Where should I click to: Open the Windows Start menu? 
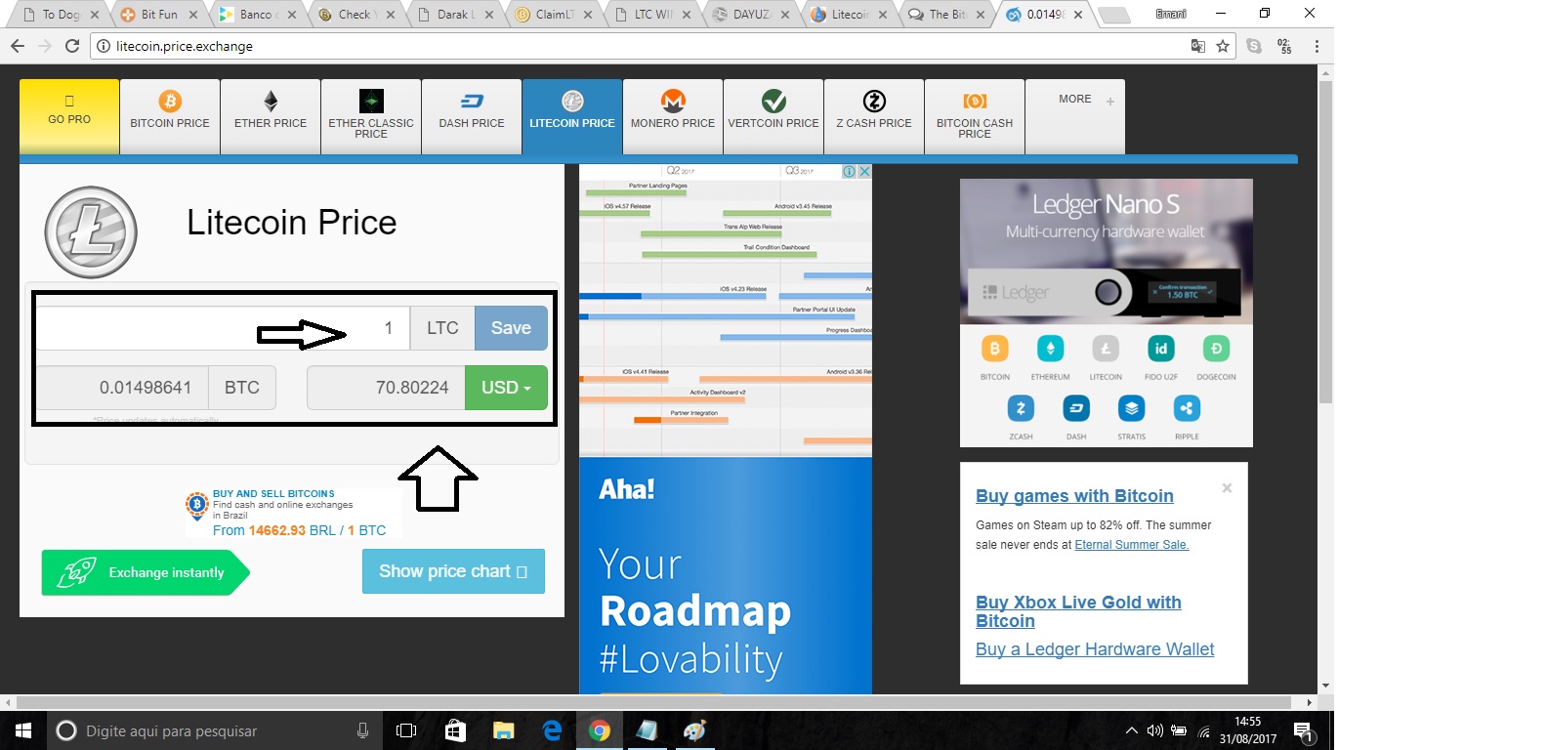point(23,730)
